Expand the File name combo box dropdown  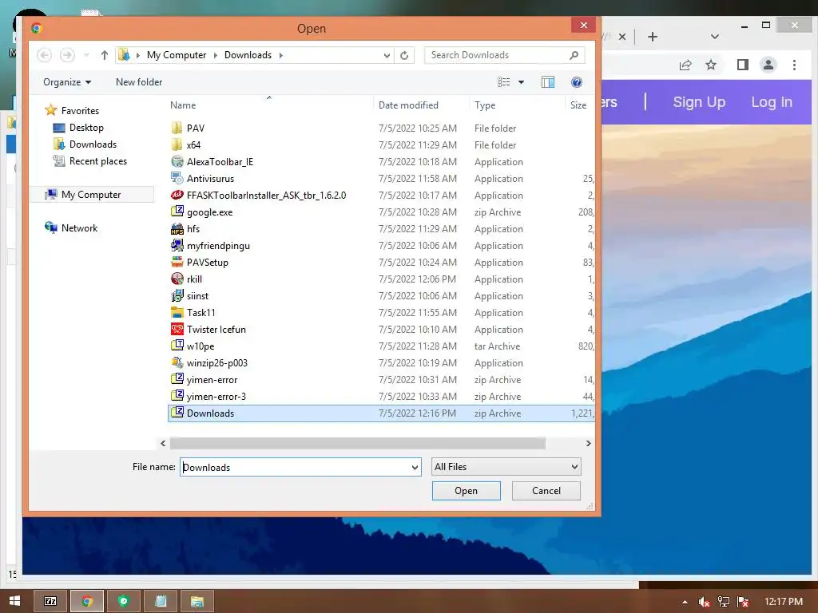pyautogui.click(x=415, y=467)
